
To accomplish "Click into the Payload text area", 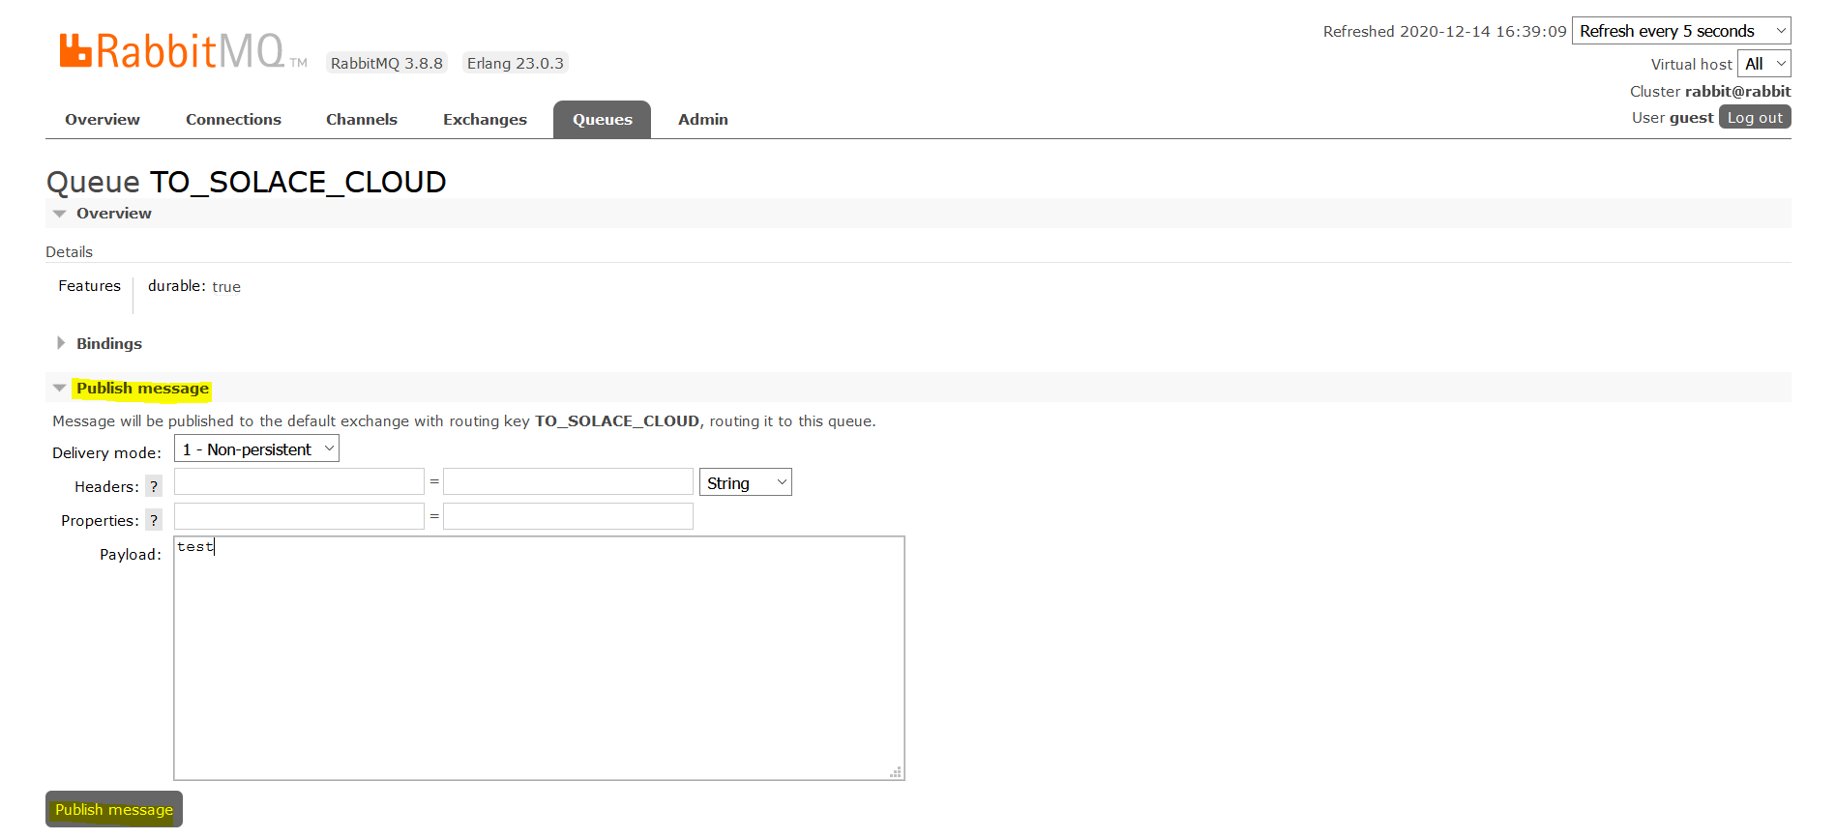I will coord(539,657).
